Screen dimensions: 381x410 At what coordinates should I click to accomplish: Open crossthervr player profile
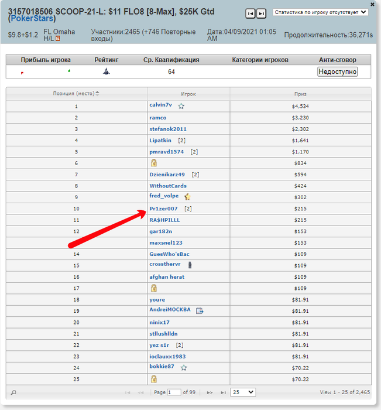pyautogui.click(x=164, y=264)
